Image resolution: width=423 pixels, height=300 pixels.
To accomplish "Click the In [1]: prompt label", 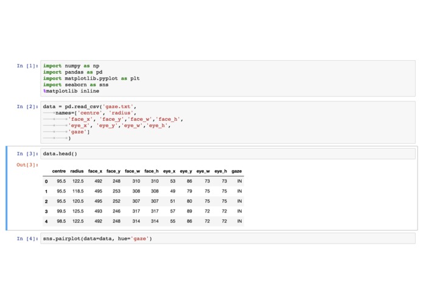I will click(x=27, y=66).
